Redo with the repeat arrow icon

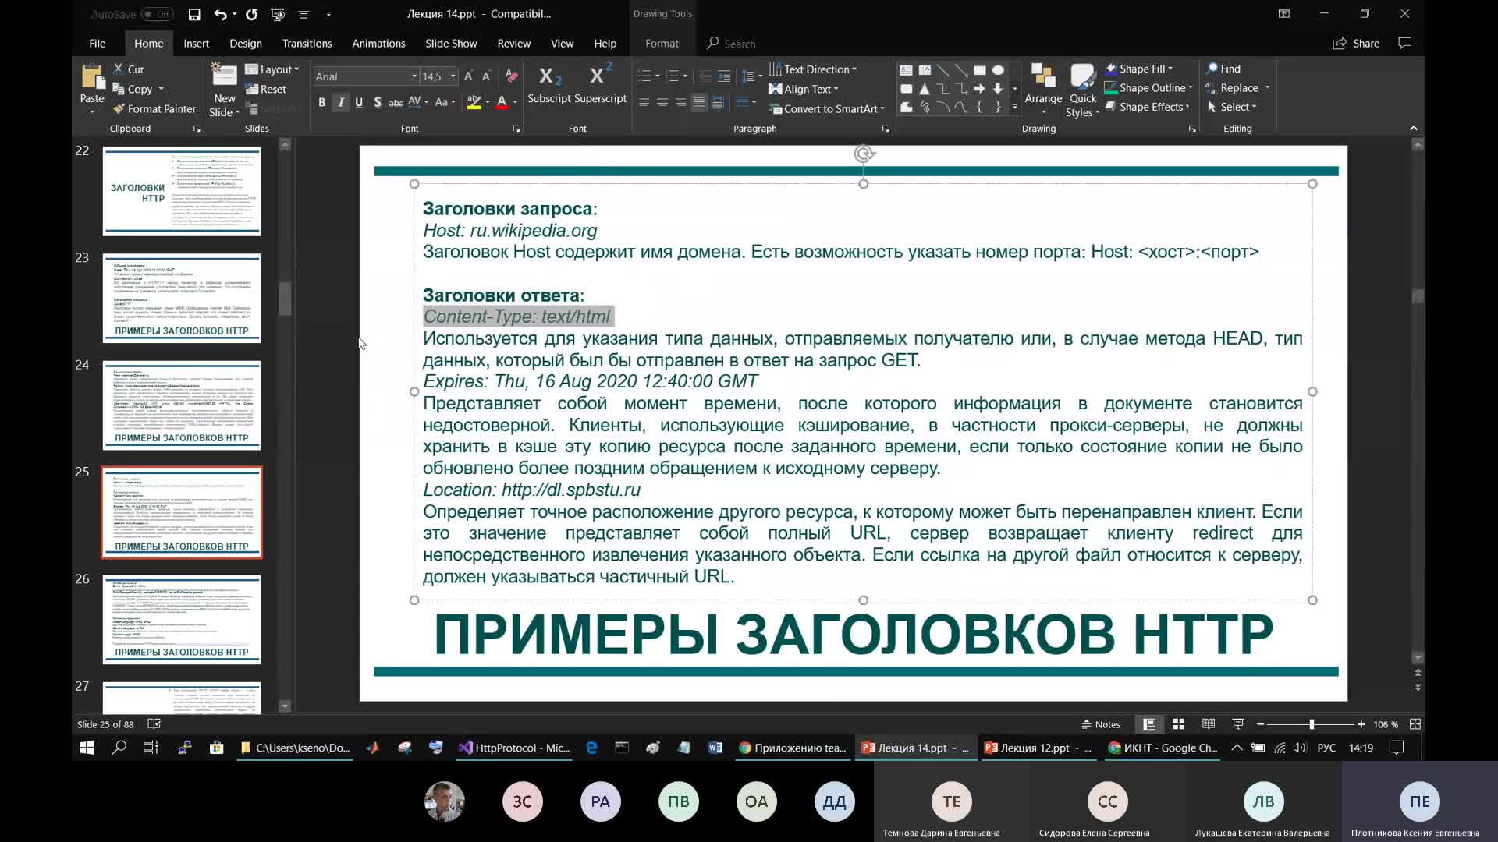click(x=251, y=14)
